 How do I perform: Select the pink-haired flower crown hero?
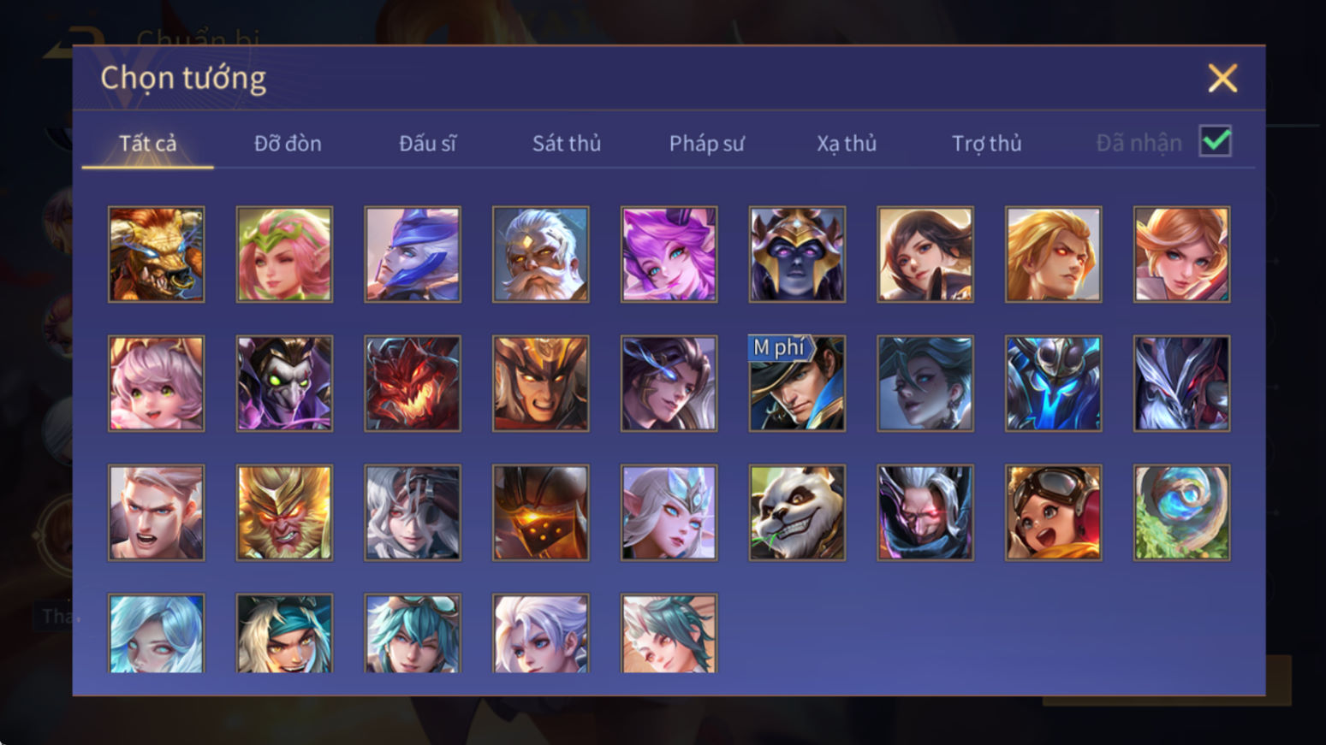click(x=284, y=254)
